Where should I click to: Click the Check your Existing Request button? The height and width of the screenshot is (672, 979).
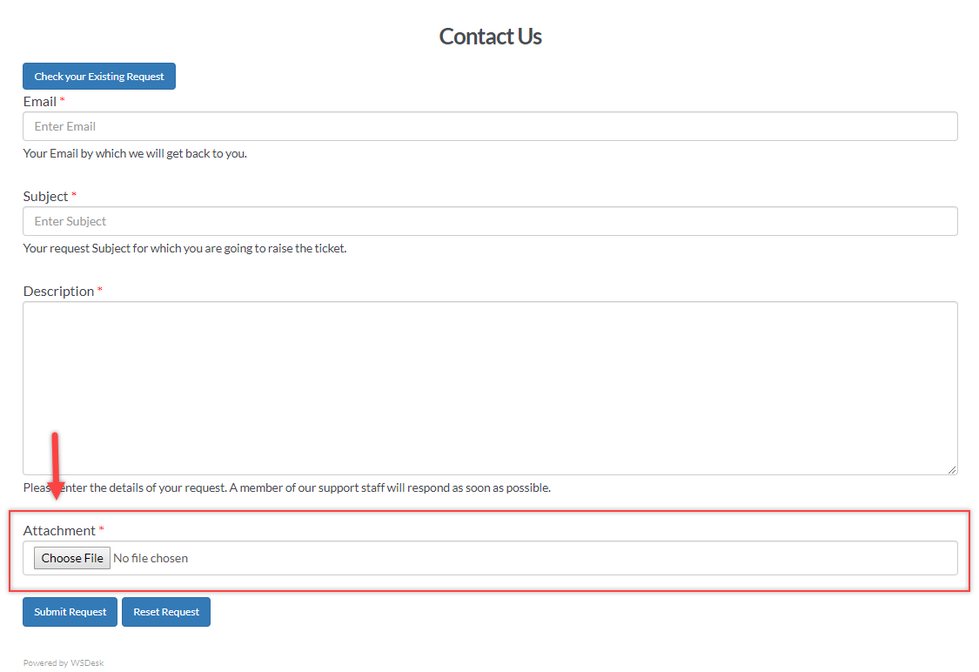click(x=99, y=77)
